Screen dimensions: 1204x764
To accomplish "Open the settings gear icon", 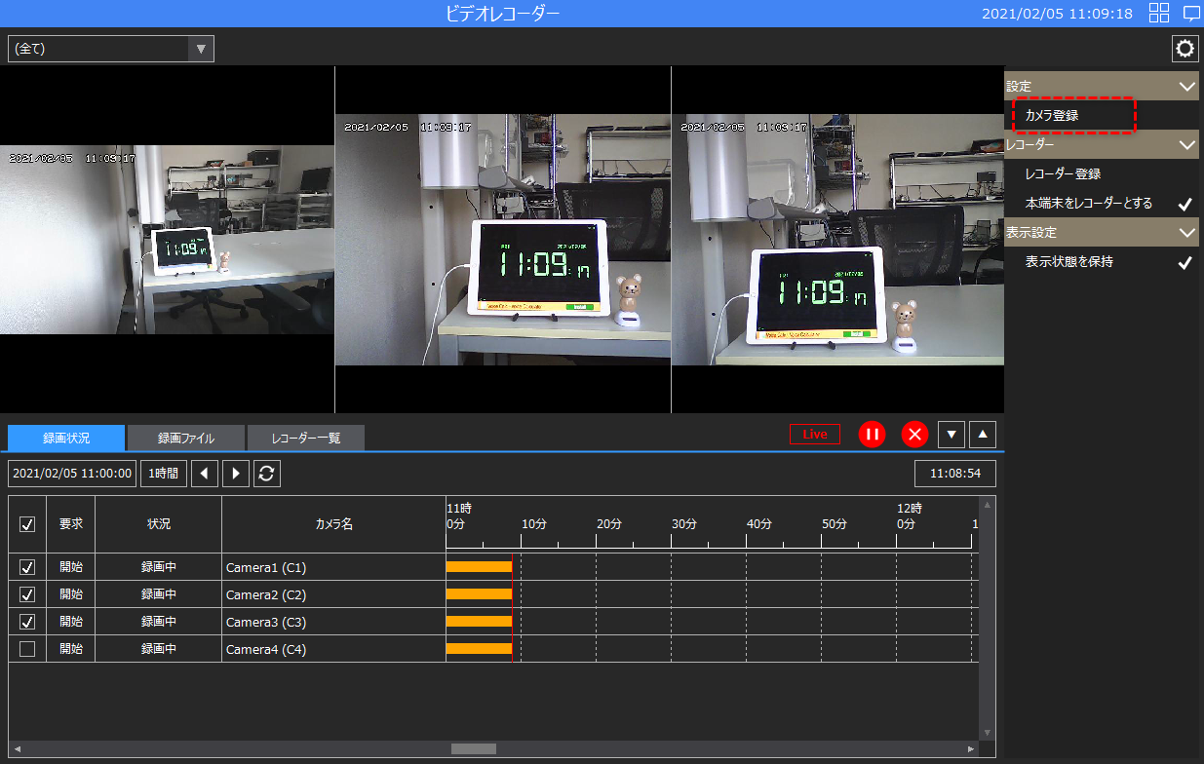I will click(1185, 48).
